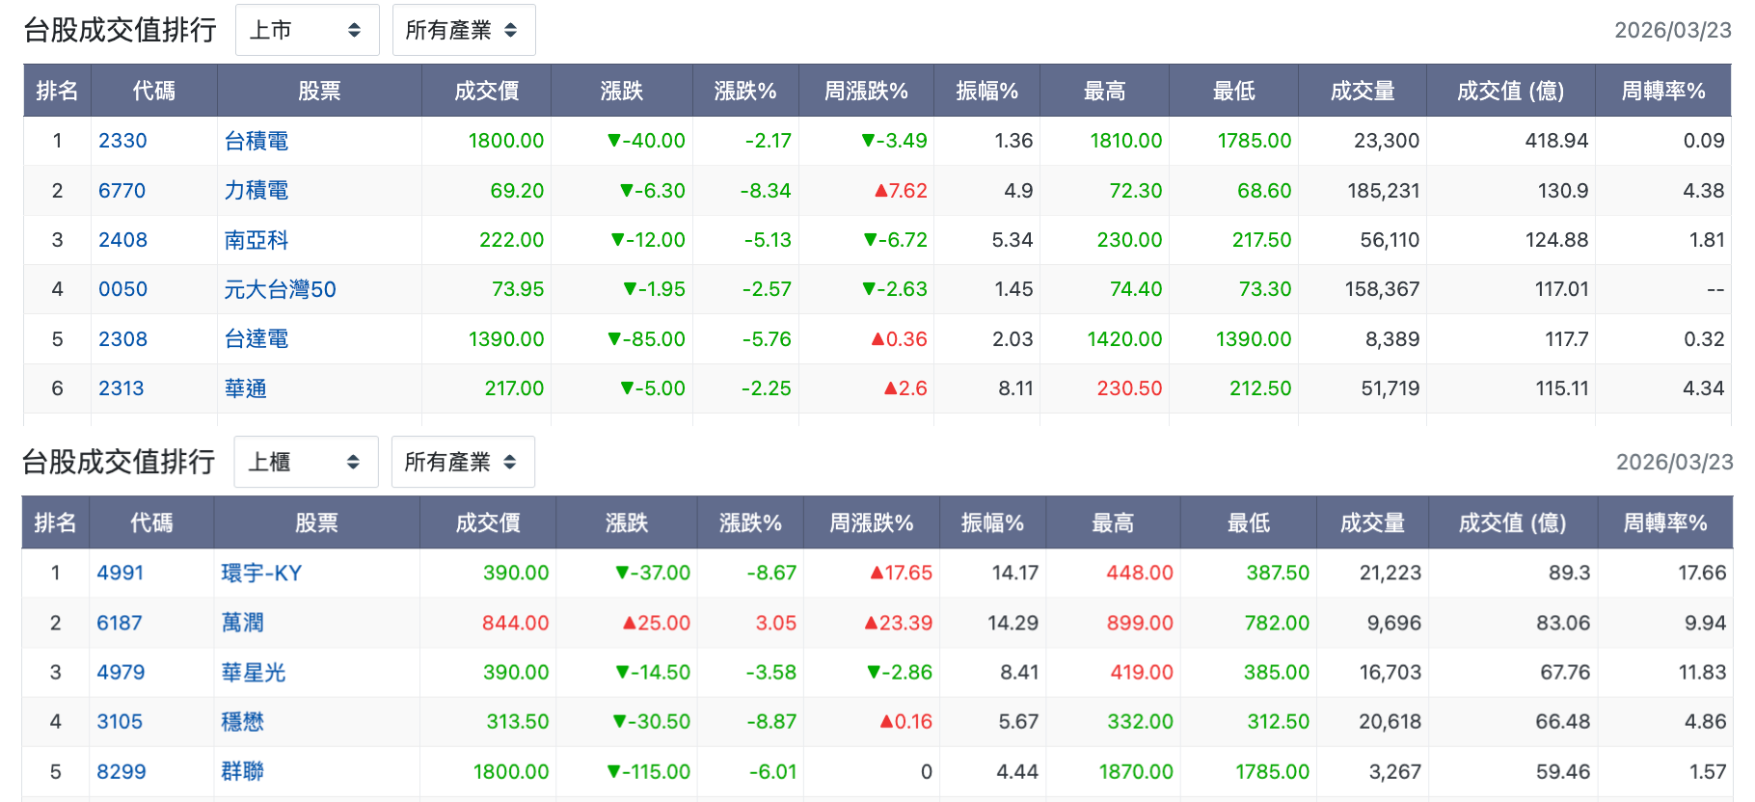This screenshot has height=802, width=1755.
Task: Open the 上市 market dropdown
Action: tap(307, 30)
